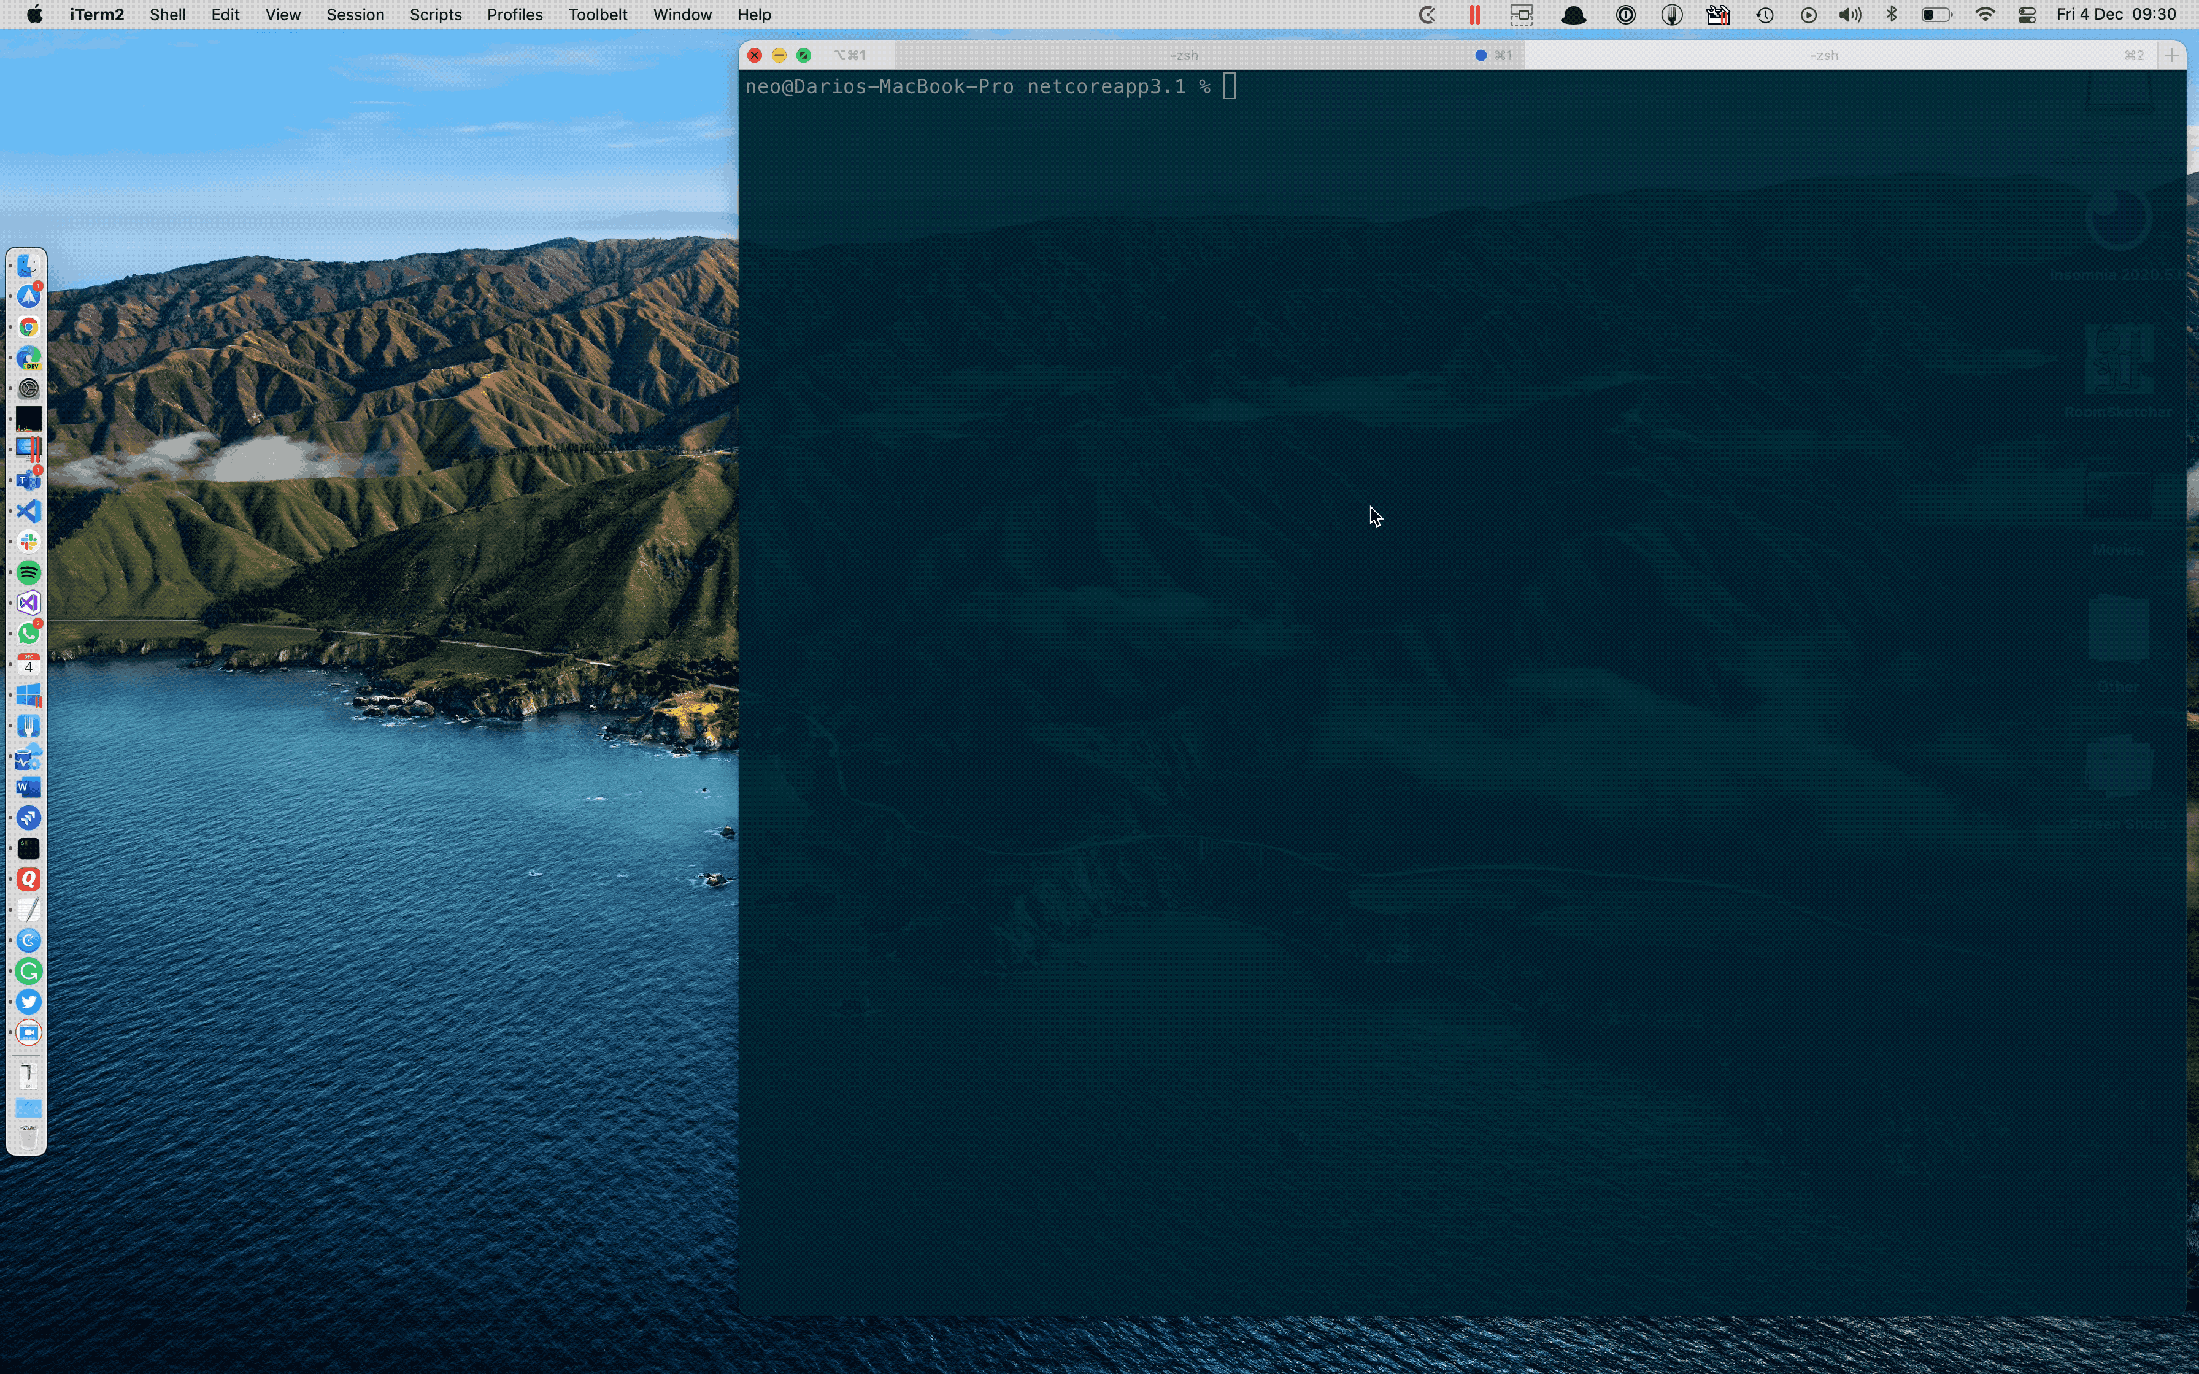2199x1374 pixels.
Task: Open Spotify from the dock
Action: 29,572
